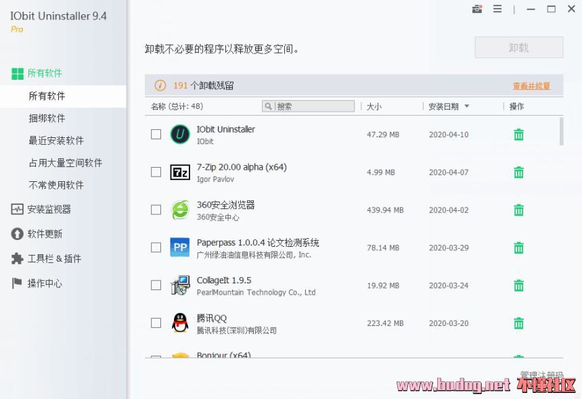Viewport: 582px width, 399px height.
Task: Click the Paperpass PP icon
Action: click(180, 248)
